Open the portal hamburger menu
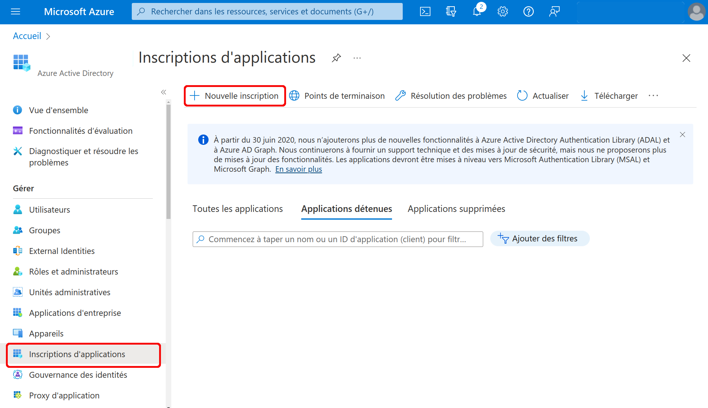Screen dimensions: 708x408 point(16,12)
